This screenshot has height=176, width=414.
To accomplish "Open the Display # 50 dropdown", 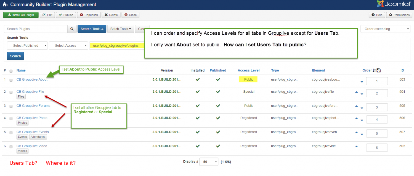I will [x=209, y=162].
